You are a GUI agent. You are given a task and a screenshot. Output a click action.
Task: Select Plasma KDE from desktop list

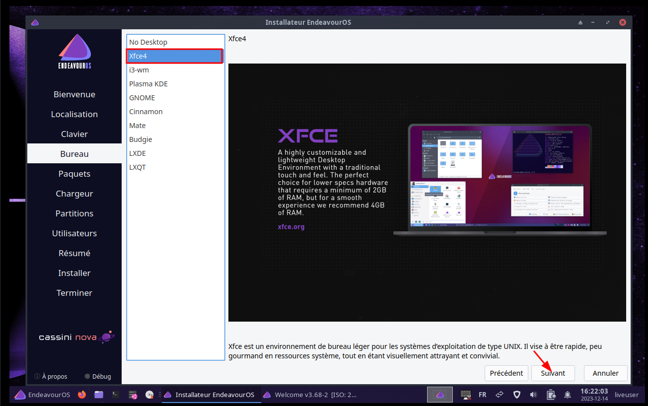[x=148, y=84]
